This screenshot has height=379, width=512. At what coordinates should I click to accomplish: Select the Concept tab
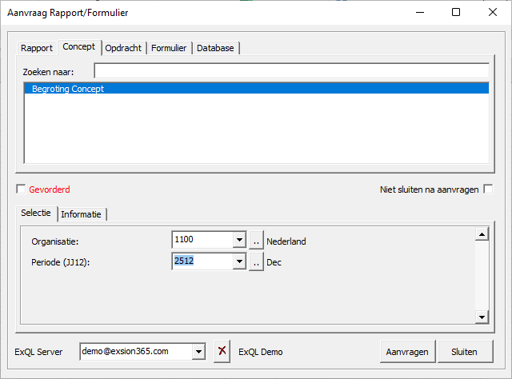pyautogui.click(x=79, y=46)
